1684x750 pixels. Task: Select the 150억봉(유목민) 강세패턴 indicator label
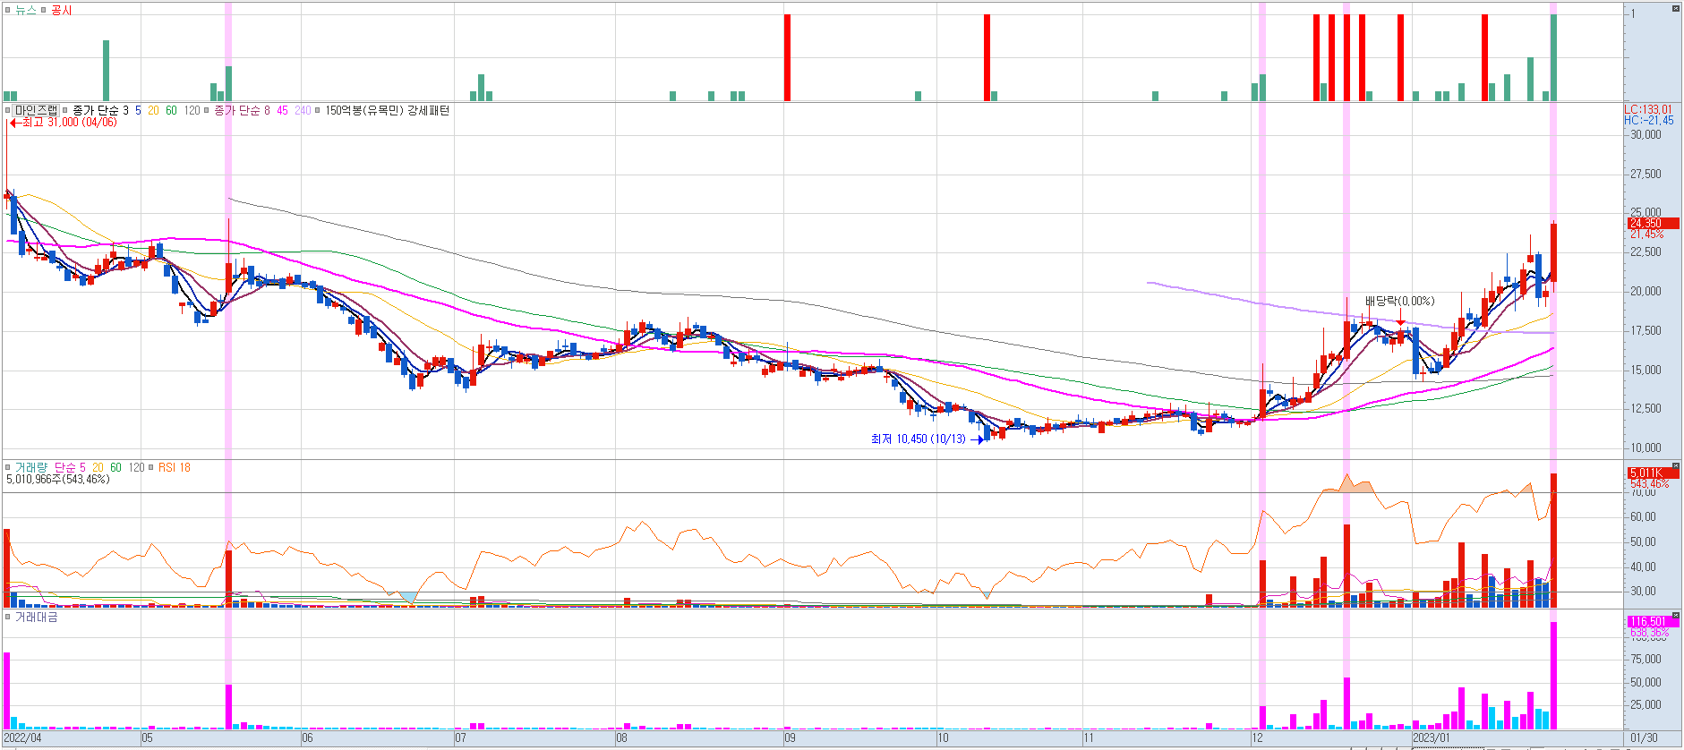coord(387,111)
